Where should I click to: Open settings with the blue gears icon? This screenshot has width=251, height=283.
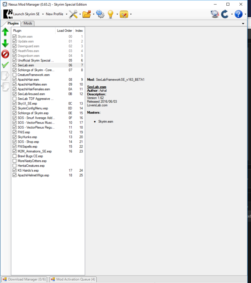point(100,14)
